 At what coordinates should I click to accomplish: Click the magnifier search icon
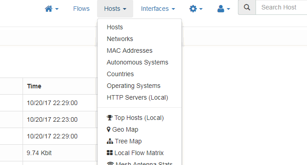click(x=247, y=7)
